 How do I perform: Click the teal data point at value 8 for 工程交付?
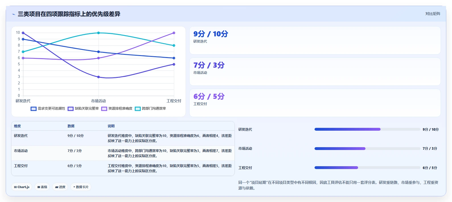coord(174,45)
